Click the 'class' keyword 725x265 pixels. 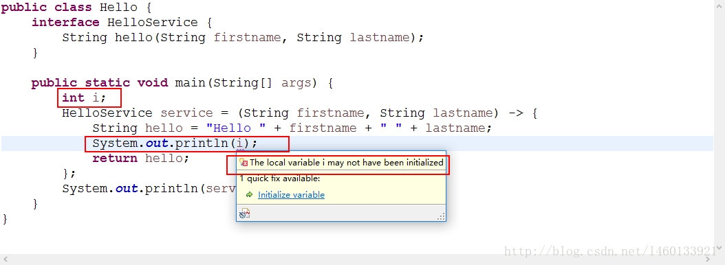pos(73,8)
